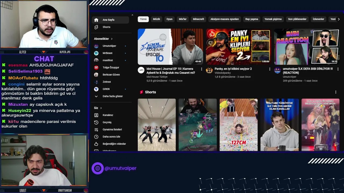This screenshot has width=344, height=193.
Task: Click the Geçmiş history icon
Action: (96, 122)
